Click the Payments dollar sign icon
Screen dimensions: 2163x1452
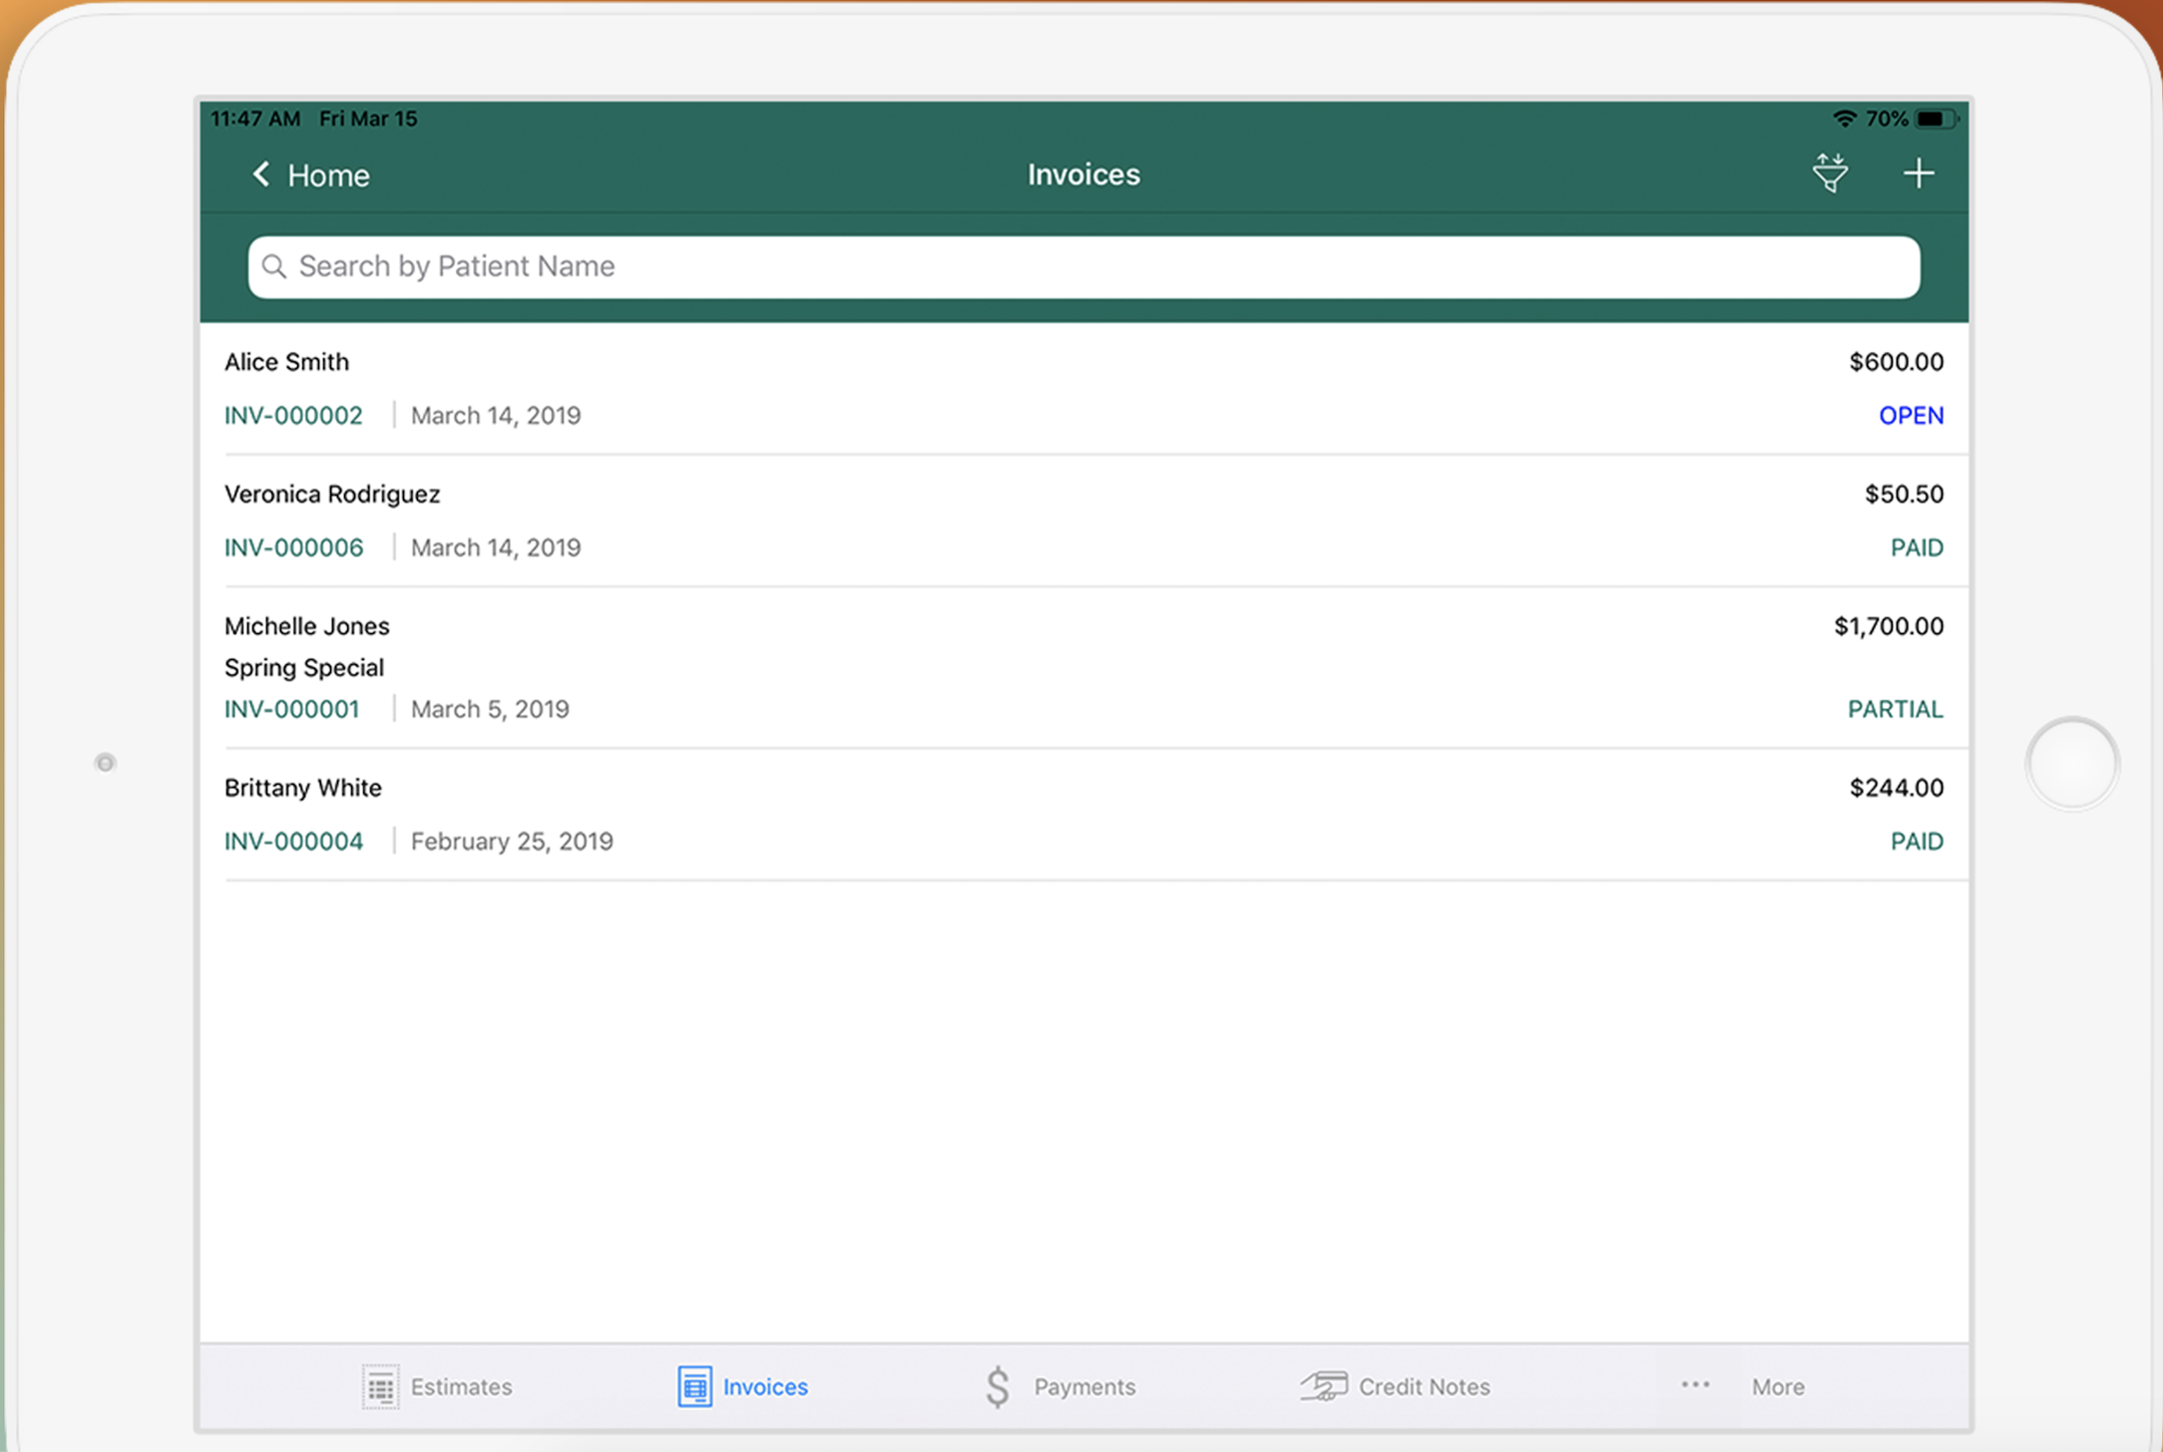coord(997,1386)
